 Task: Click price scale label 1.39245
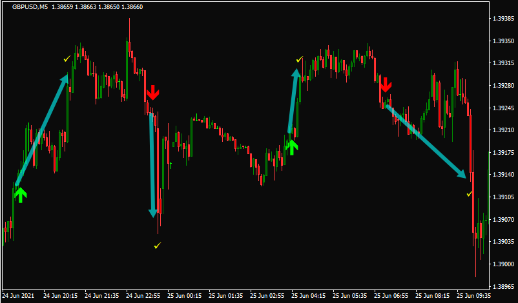[503, 108]
